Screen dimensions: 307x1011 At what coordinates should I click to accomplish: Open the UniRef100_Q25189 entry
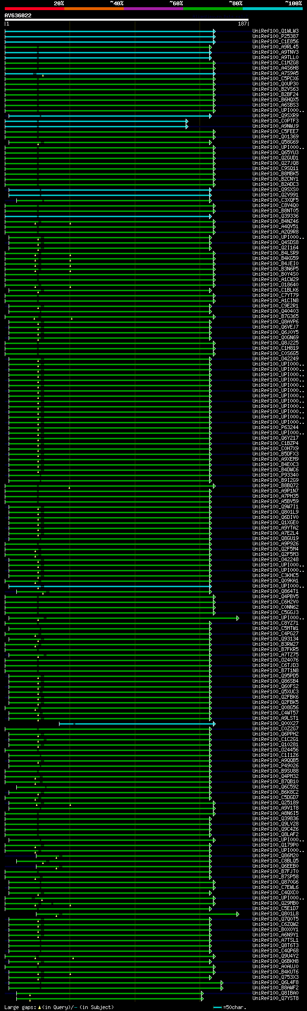tap(276, 803)
